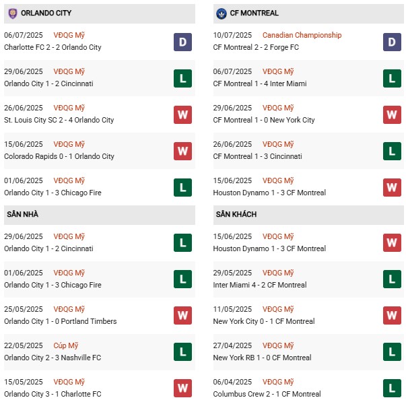
Task: Click the Orlando City team logo
Action: pyautogui.click(x=12, y=13)
